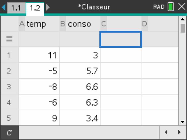Click the cell entry line field
The image size is (187, 140).
coord(89,133)
